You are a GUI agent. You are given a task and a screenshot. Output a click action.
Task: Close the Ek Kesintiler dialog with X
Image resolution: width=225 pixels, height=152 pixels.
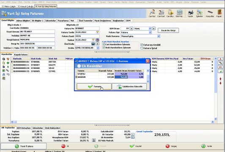tap(148, 61)
